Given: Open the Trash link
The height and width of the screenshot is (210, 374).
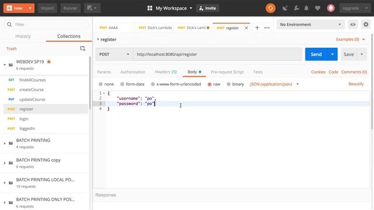Looking at the screenshot, I should coord(12,48).
